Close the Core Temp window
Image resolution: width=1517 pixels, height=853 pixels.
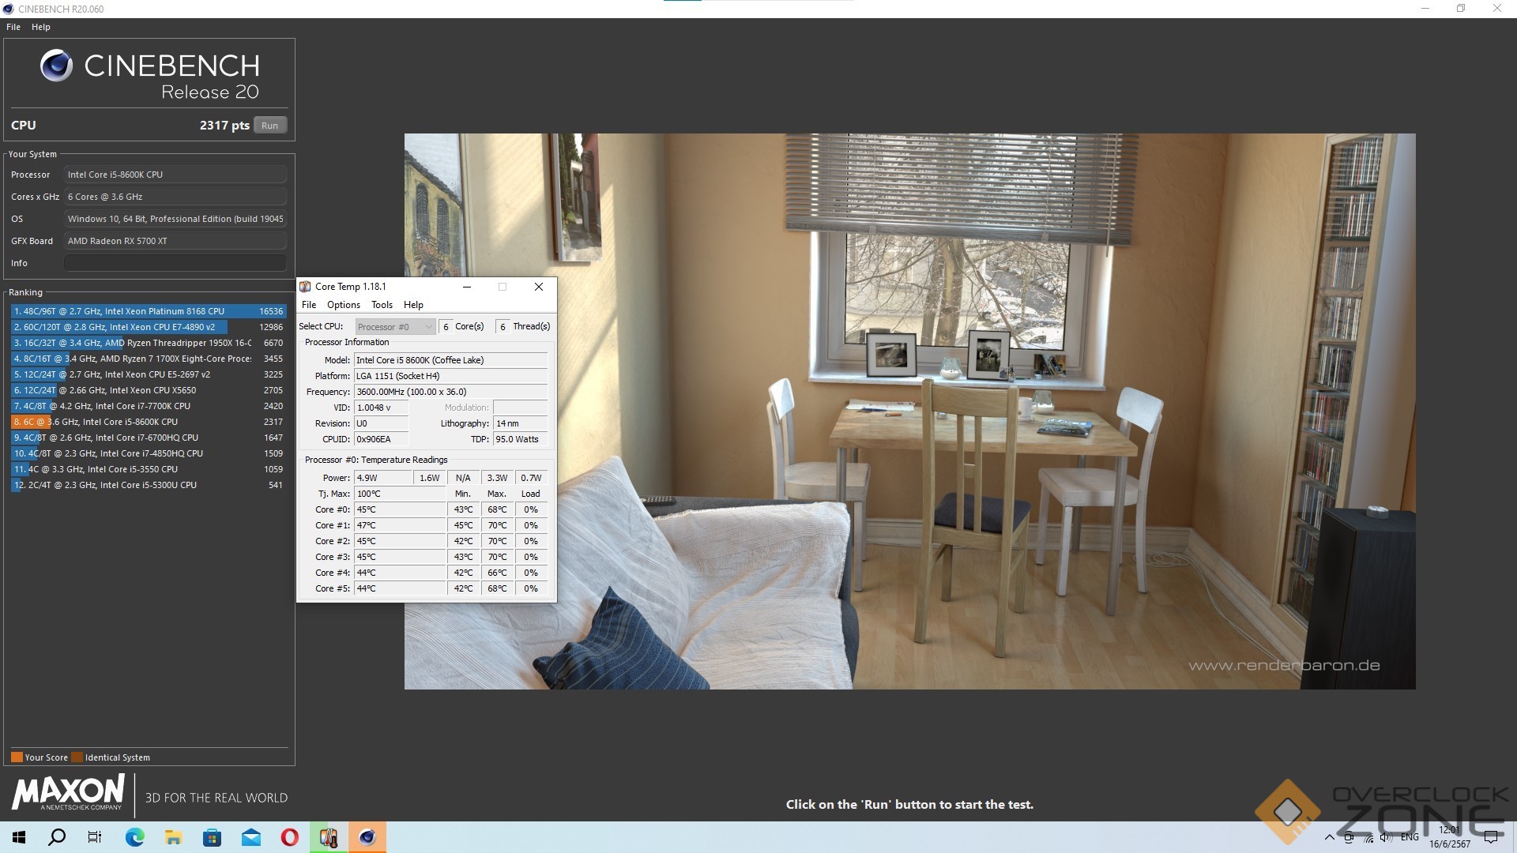click(539, 287)
